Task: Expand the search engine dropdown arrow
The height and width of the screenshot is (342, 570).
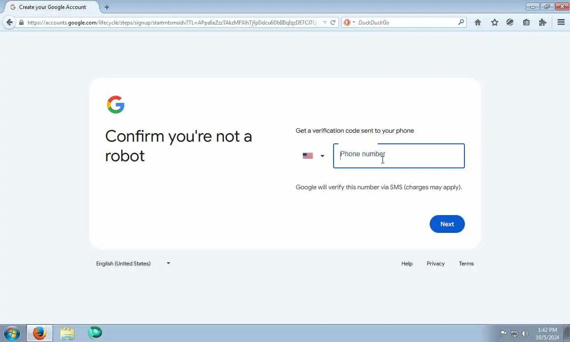Action: (354, 22)
